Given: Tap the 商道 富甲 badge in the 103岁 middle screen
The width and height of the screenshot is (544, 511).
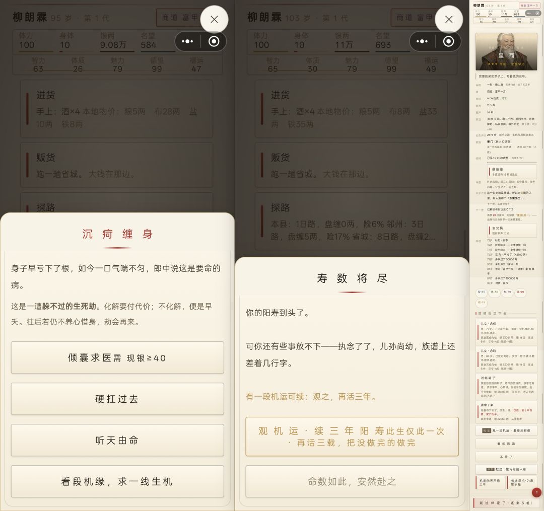Looking at the screenshot, I should pyautogui.click(x=414, y=17).
